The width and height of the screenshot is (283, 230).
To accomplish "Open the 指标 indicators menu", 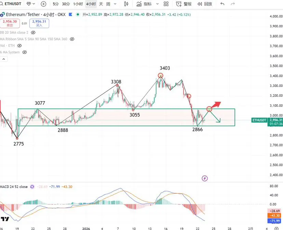I will pyautogui.click(x=144, y=4).
